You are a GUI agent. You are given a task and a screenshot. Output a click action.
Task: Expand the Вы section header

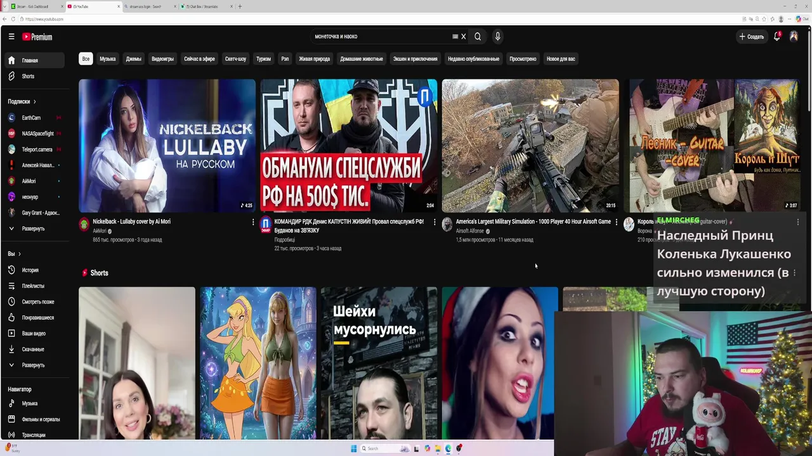[x=14, y=254]
